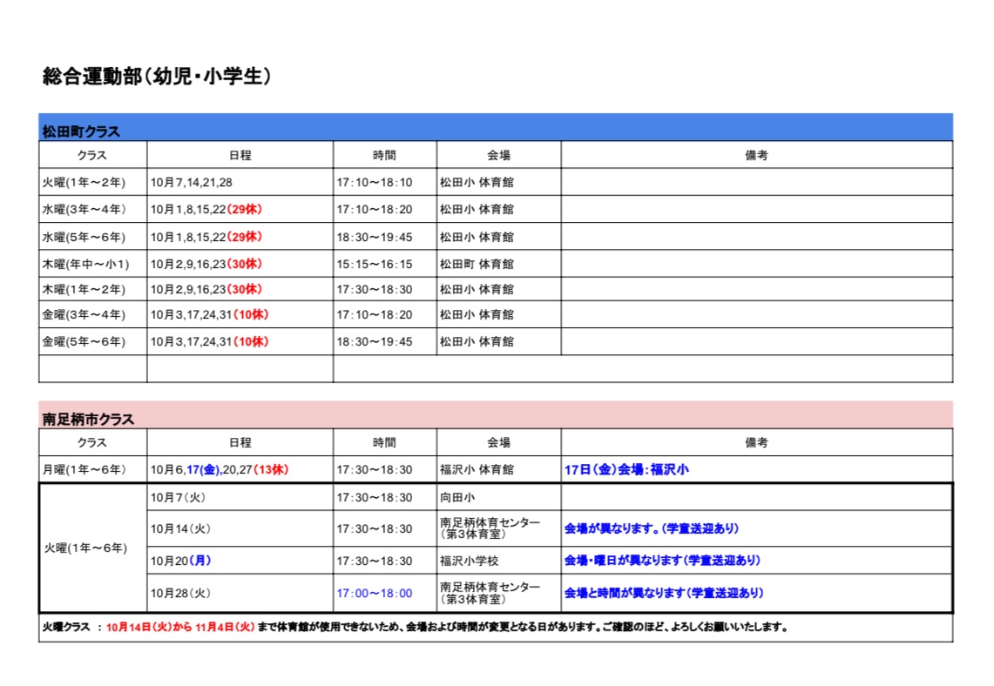Click the 日程 header in 南足柄市 table

tap(240, 442)
